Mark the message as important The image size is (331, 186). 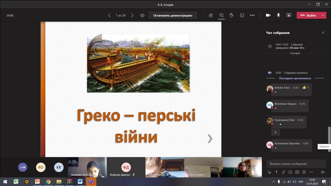pyautogui.click(x=276, y=172)
